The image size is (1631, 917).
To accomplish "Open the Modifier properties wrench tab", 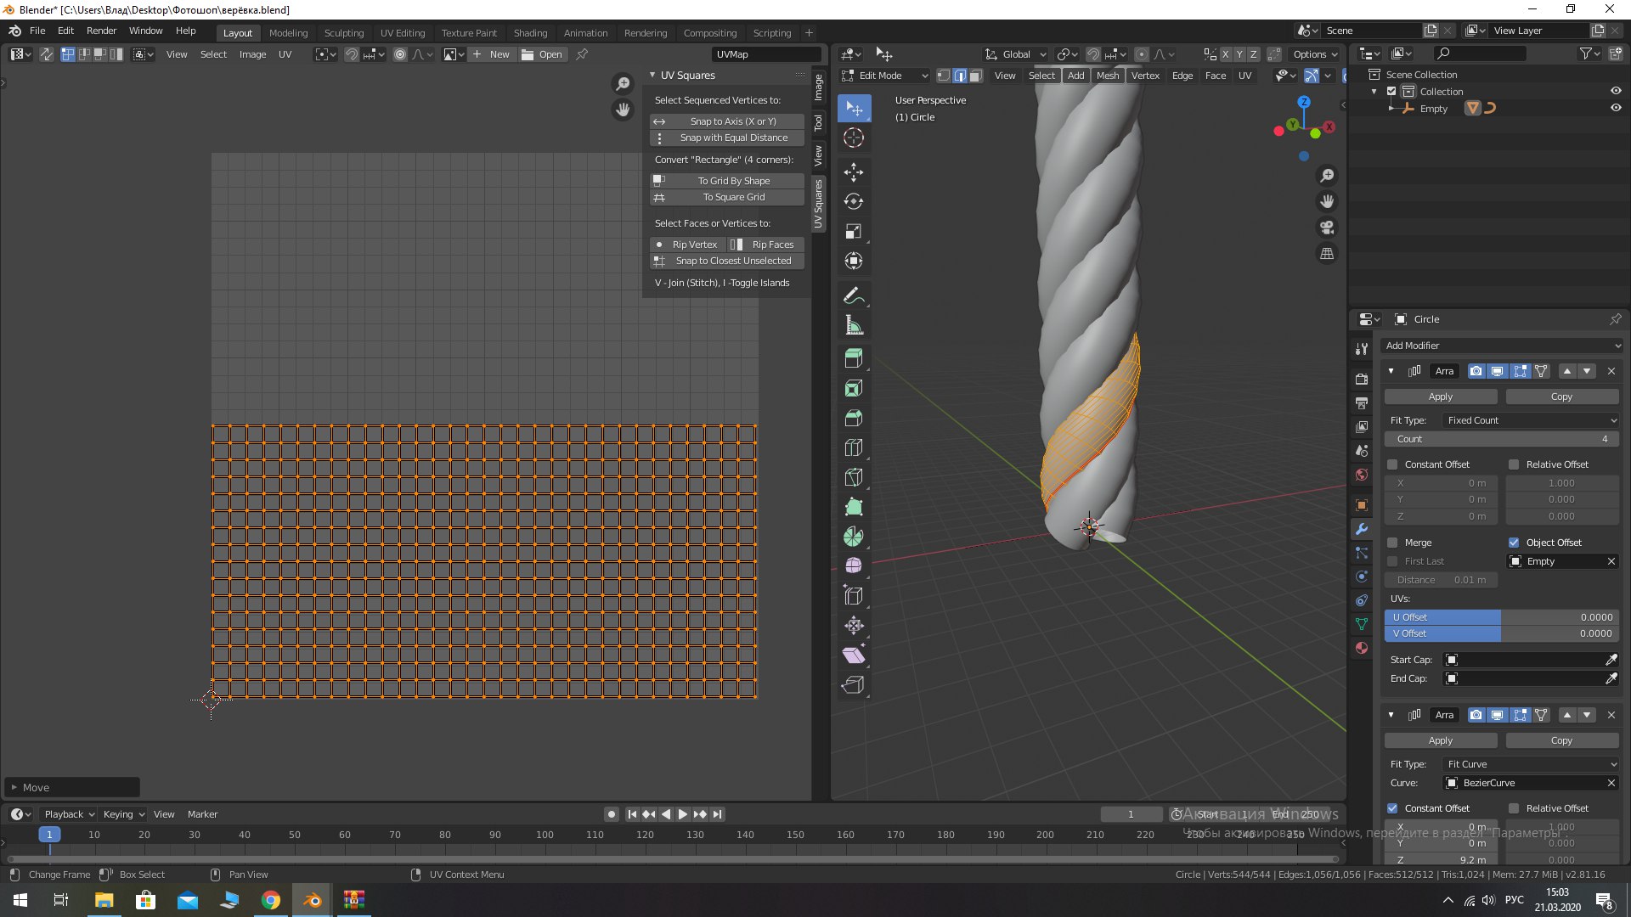I will point(1362,529).
